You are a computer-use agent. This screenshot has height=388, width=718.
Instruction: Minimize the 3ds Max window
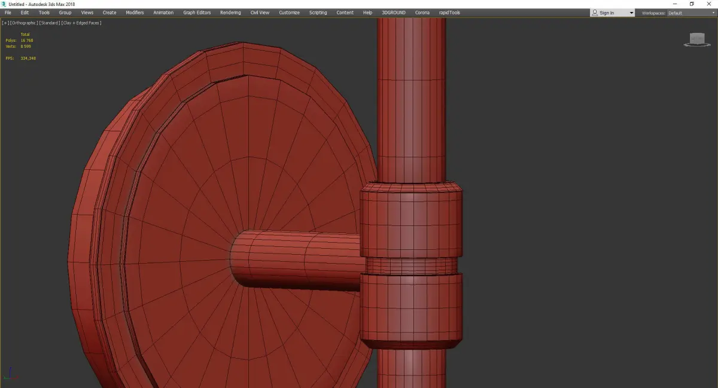676,4
